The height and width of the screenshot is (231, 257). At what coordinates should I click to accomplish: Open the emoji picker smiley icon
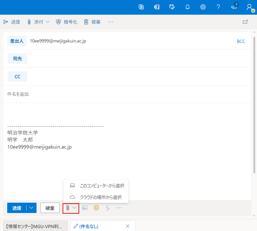pyautogui.click(x=96, y=208)
